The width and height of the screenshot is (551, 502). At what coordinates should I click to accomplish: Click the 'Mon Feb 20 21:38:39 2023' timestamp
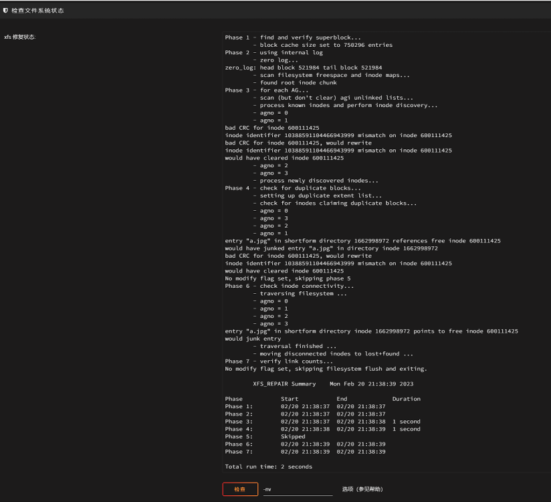click(371, 384)
